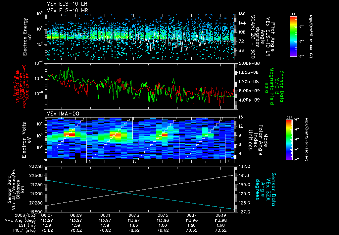Image resolution: width=339 pixels, height=235 pixels.
Task: Click the altitude tick "23250"
Action: point(36,167)
